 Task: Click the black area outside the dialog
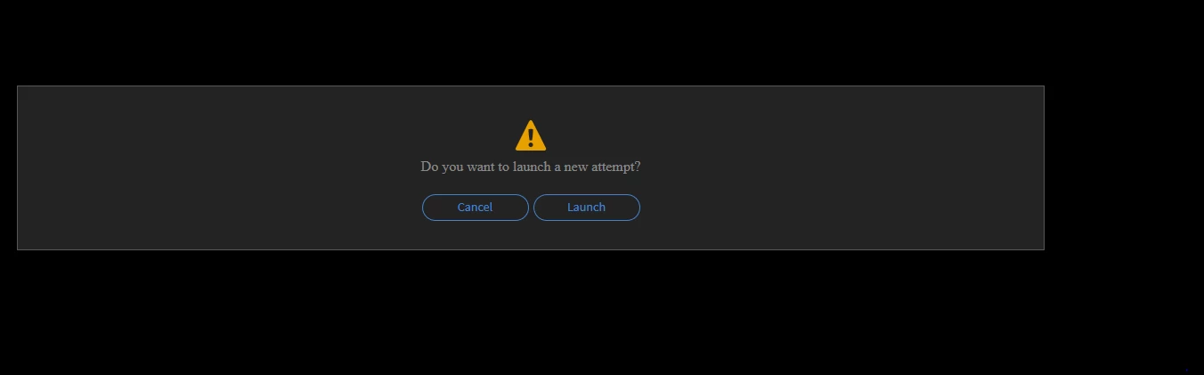[x=602, y=312]
